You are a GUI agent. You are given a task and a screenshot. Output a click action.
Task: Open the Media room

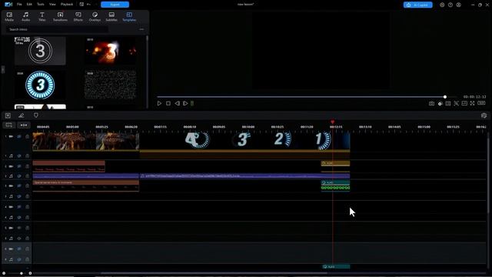(9, 17)
